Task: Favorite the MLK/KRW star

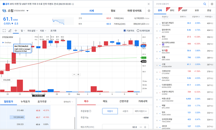Action: (x=157, y=52)
